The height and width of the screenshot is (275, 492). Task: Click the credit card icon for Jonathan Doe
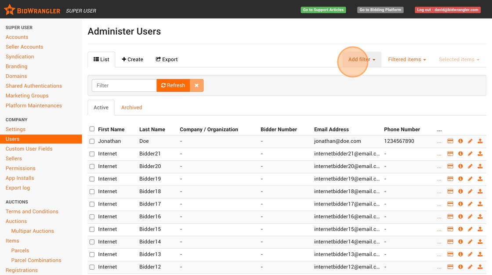[x=450, y=141]
